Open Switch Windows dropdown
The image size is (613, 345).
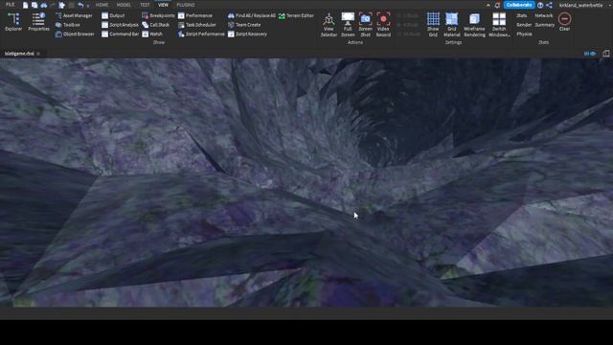point(499,25)
